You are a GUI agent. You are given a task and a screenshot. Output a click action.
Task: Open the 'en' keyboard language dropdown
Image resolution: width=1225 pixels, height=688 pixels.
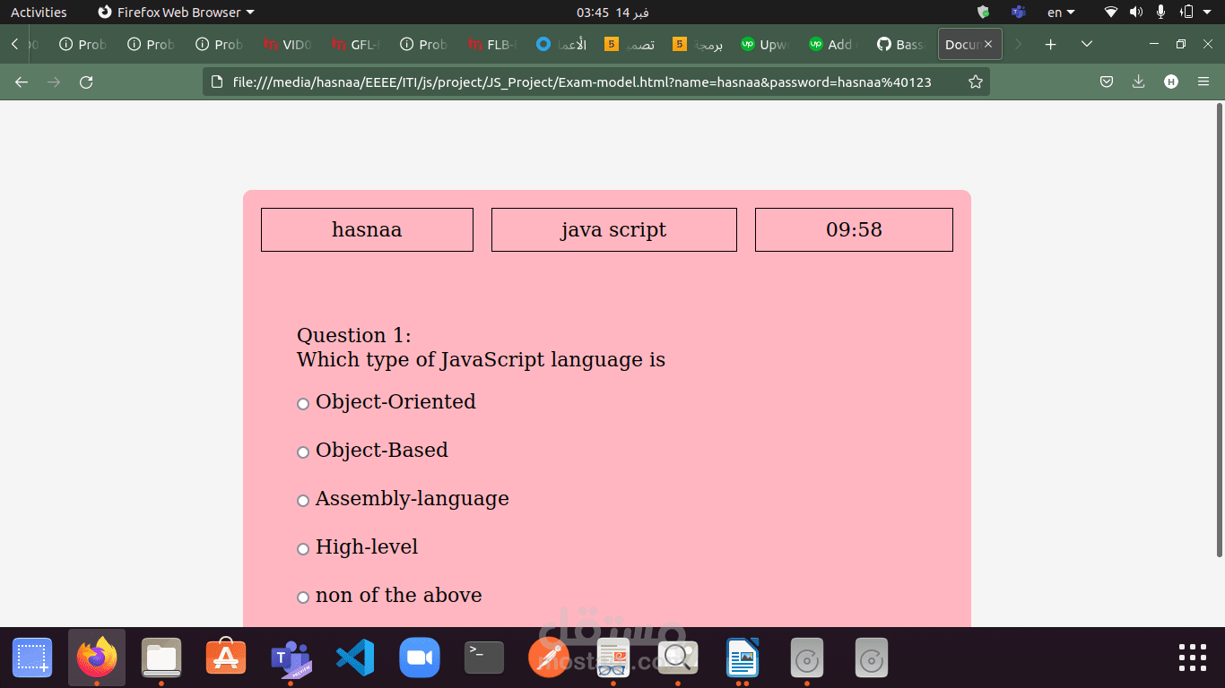pos(1061,13)
